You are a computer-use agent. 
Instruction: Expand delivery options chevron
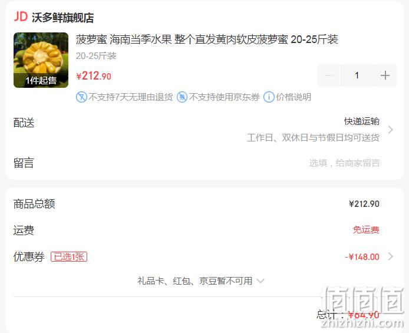point(391,130)
